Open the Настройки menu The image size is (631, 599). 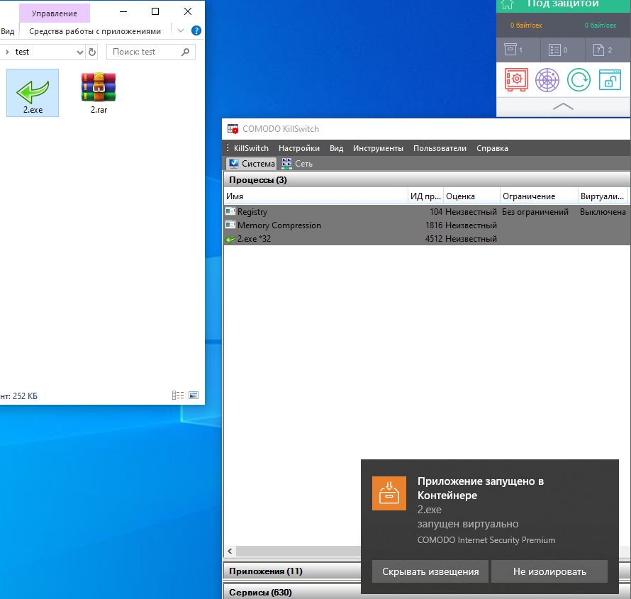coord(299,148)
